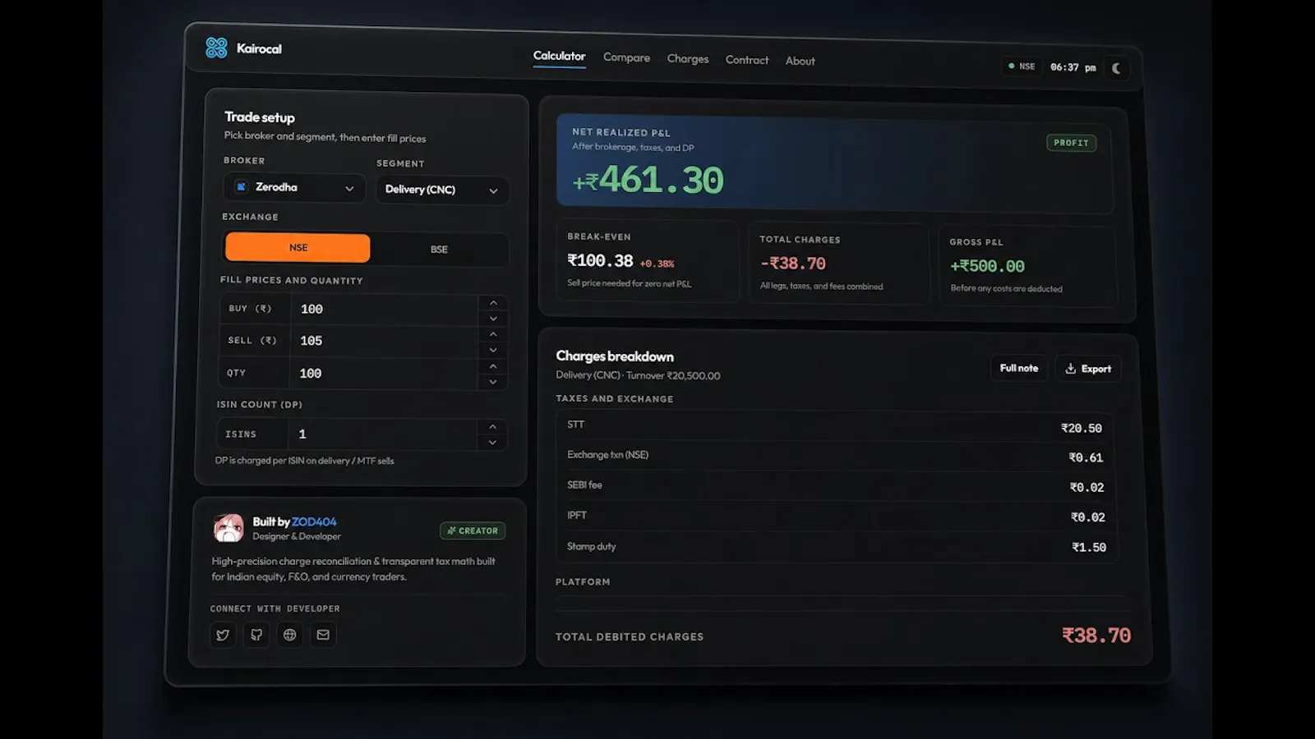Viewport: 1315px width, 739px height.
Task: Click the SEBI fee row label
Action: pos(584,485)
